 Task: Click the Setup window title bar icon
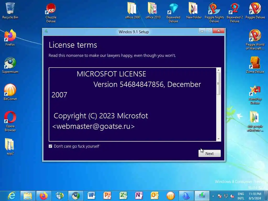[46, 31]
